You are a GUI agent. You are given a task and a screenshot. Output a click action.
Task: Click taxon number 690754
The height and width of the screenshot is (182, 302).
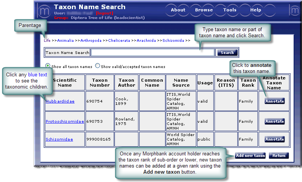95,101
